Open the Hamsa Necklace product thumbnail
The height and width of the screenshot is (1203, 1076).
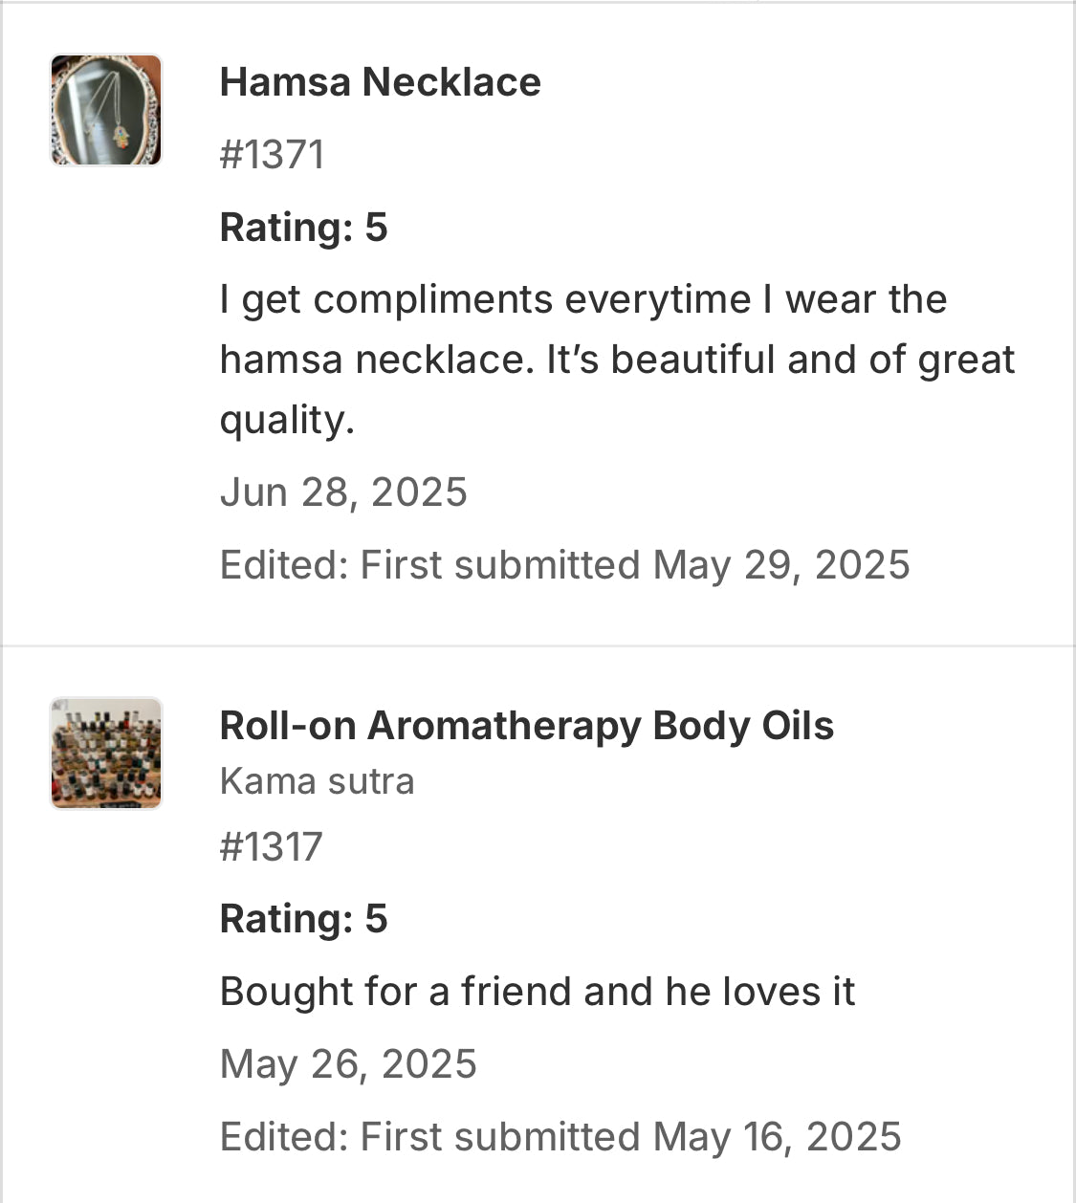pyautogui.click(x=106, y=110)
